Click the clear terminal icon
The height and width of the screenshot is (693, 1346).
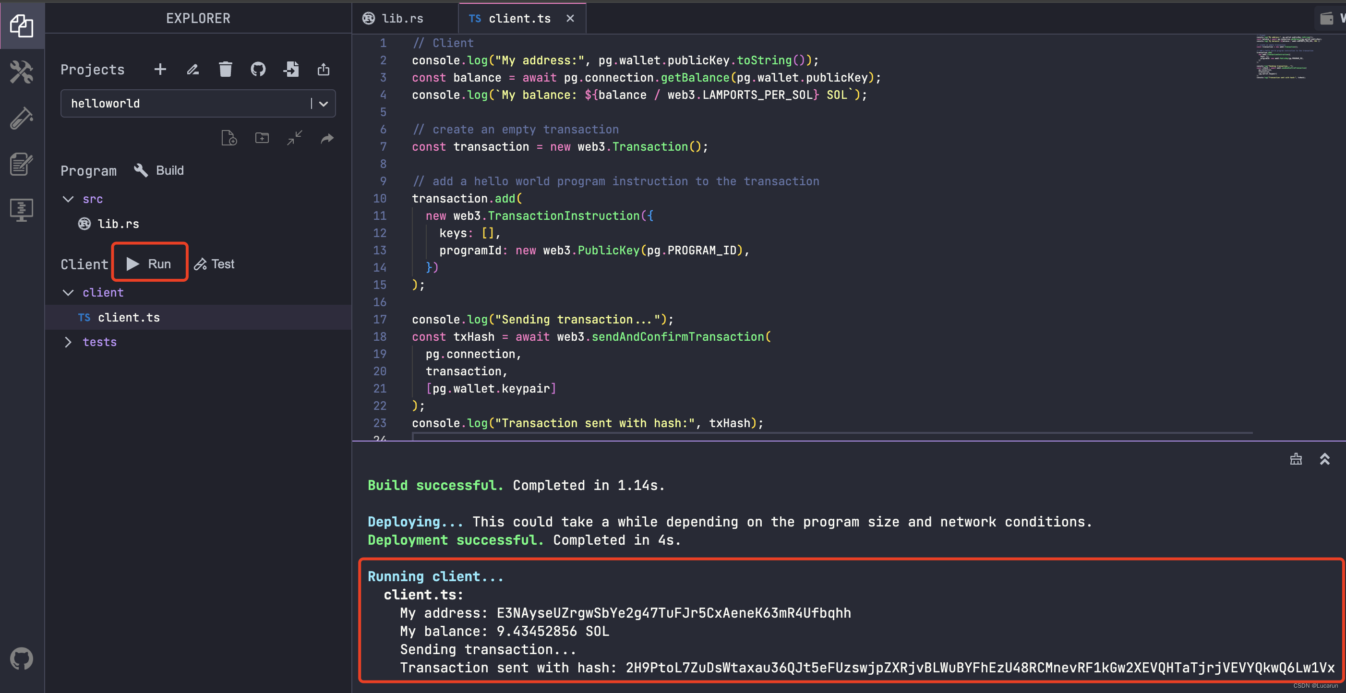pyautogui.click(x=1296, y=459)
